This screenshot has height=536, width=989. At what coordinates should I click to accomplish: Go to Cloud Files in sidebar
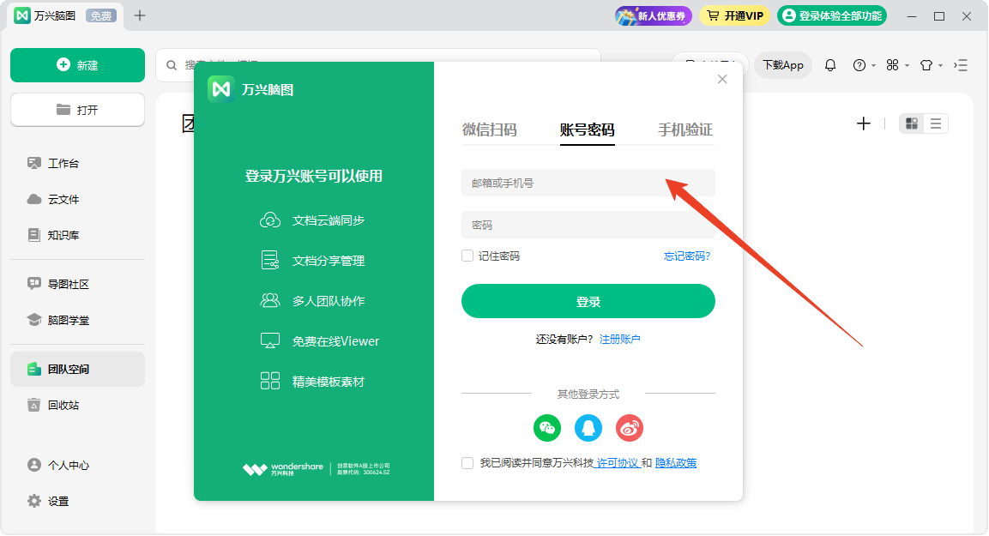pos(63,199)
